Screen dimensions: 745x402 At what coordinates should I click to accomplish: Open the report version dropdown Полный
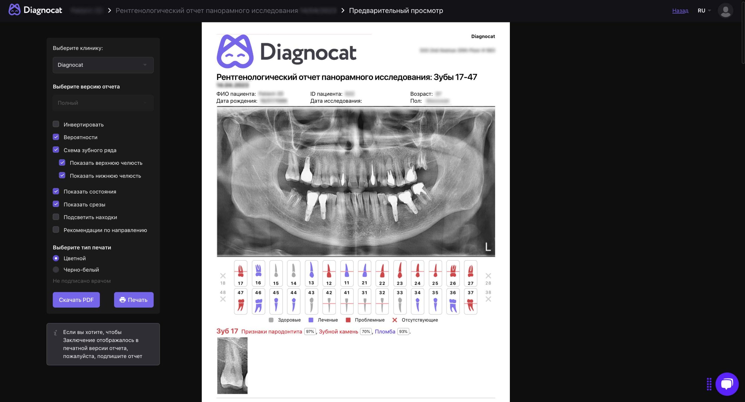[103, 103]
